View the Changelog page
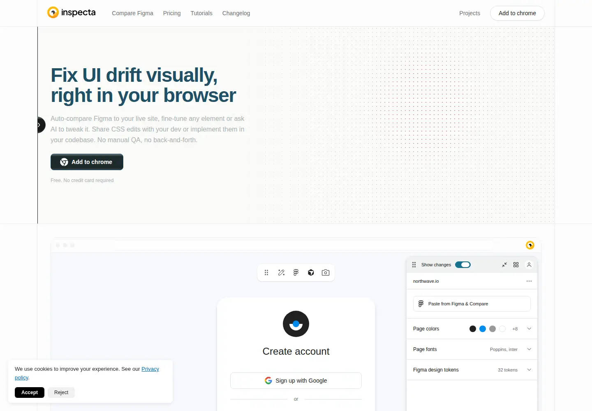The image size is (592, 411). click(x=236, y=13)
